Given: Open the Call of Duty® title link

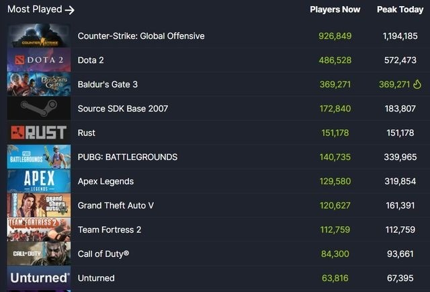Looking at the screenshot, I should coord(103,254).
